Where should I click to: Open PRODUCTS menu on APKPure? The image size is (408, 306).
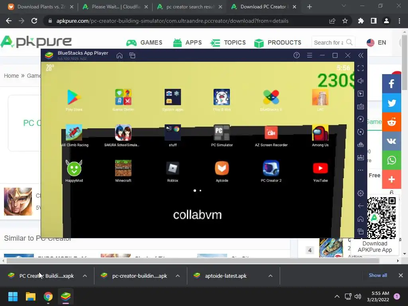click(278, 43)
